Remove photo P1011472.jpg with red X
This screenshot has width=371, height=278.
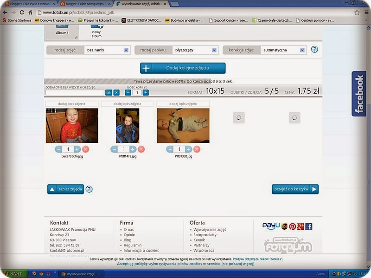click(x=141, y=149)
